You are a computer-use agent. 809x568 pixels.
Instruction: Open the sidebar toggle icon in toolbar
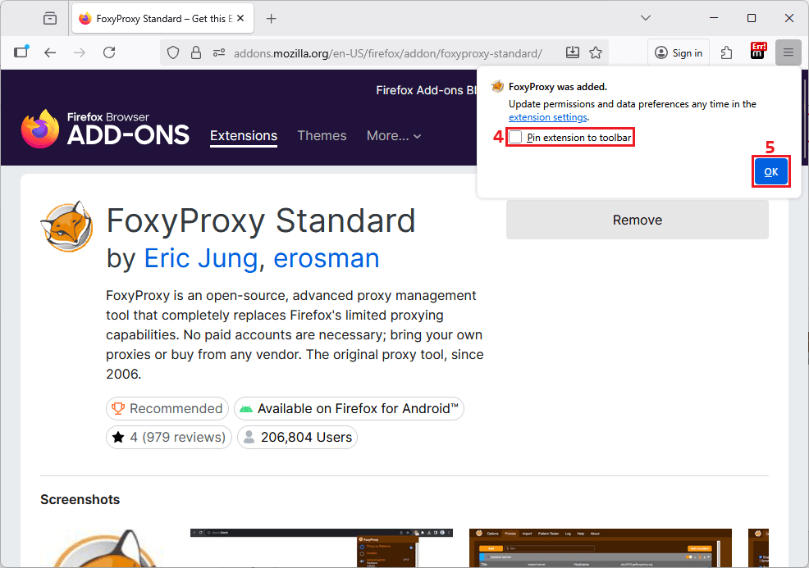click(x=21, y=52)
